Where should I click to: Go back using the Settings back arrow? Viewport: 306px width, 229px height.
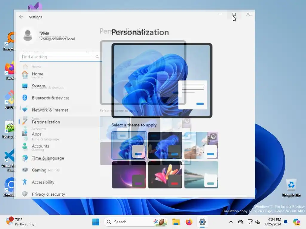[x=21, y=17]
